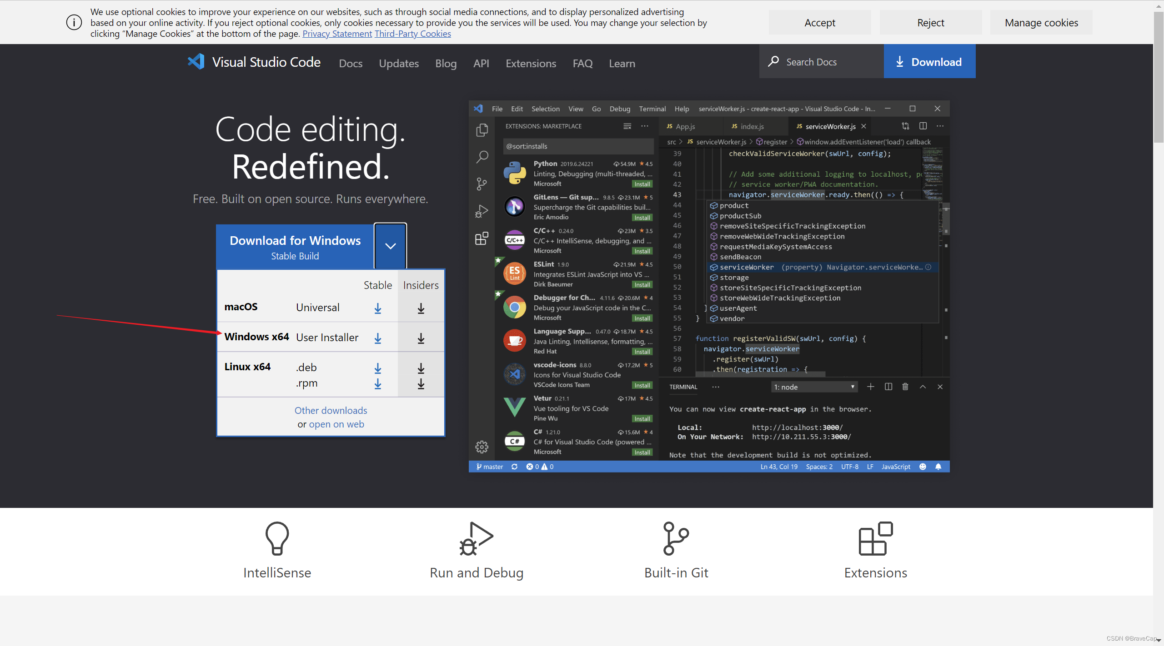Viewport: 1164px width, 646px height.
Task: Click the page vertical scrollbar thumb
Action: coord(1158,77)
